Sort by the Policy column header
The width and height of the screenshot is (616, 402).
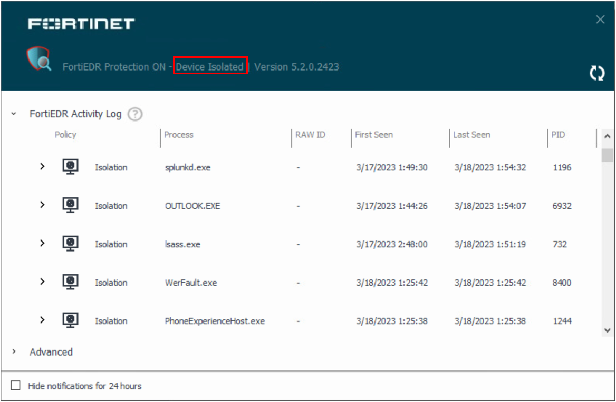(65, 135)
